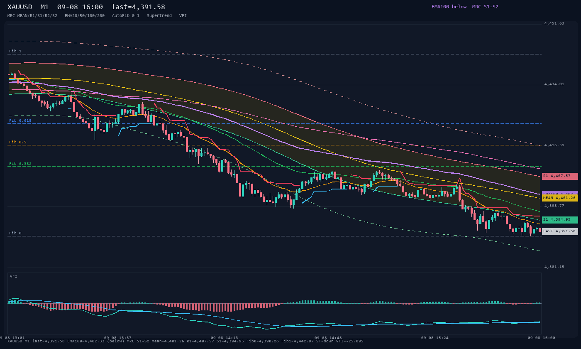Click the "Fib 0.618" level label
The image size is (581, 349).
[20, 120]
